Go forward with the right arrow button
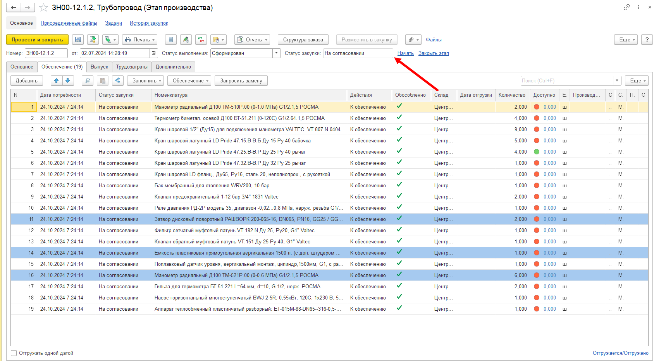The image size is (654, 361). 28,7
